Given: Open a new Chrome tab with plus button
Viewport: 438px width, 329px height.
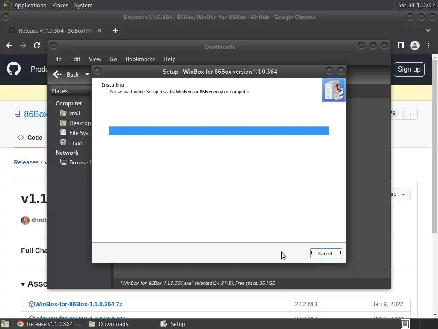Looking at the screenshot, I should pyautogui.click(x=115, y=30).
